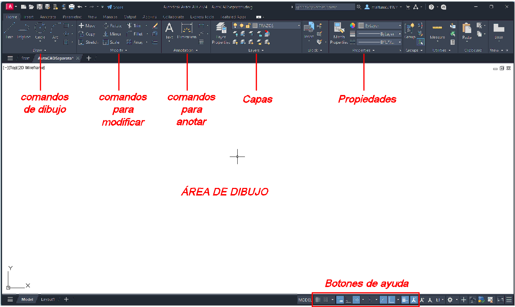The height and width of the screenshot is (307, 515).
Task: Open the Layout1 tab
Action: tap(48, 299)
